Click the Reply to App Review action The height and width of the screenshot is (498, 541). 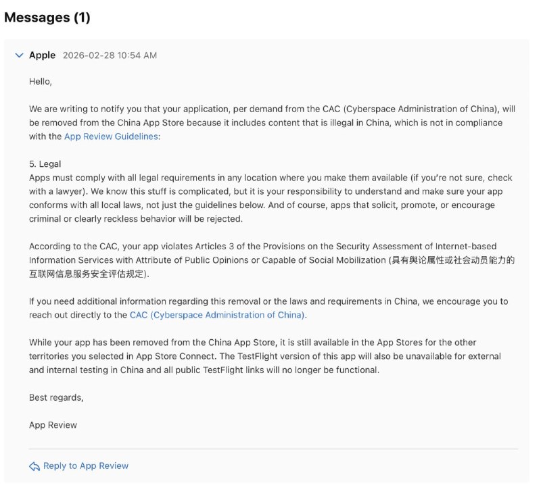(84, 466)
